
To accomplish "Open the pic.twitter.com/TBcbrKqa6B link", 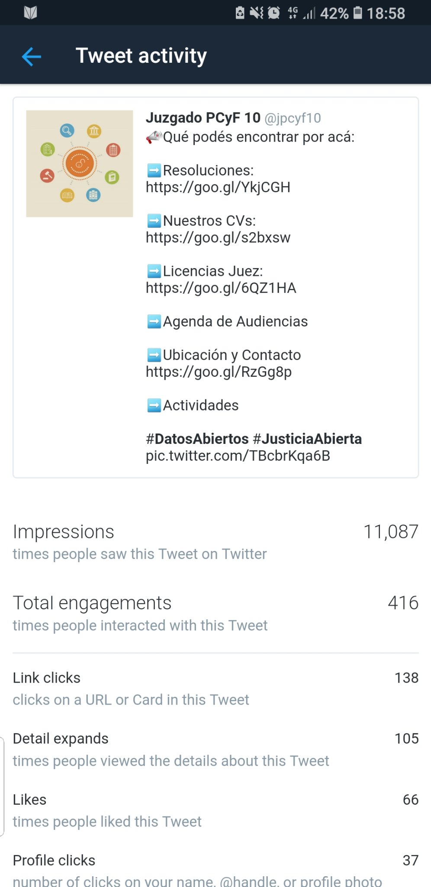I will [x=238, y=456].
